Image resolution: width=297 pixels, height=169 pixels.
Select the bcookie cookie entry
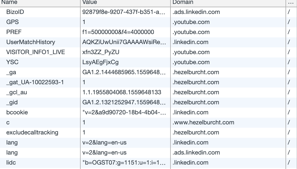click(148, 112)
